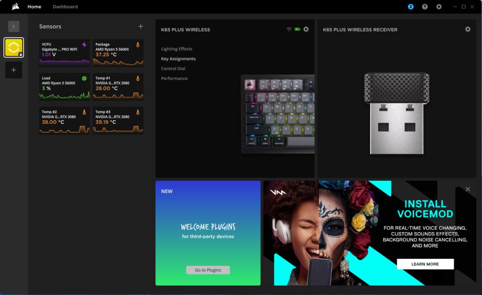This screenshot has width=482, height=295.
Task: Select the 38.00 °C temperature value
Action: 53,122
